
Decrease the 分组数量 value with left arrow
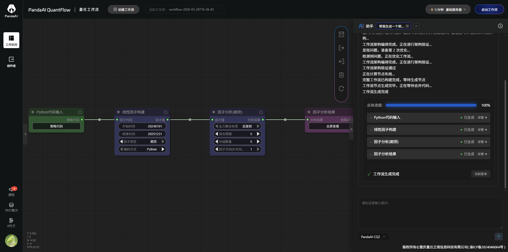pos(217,142)
